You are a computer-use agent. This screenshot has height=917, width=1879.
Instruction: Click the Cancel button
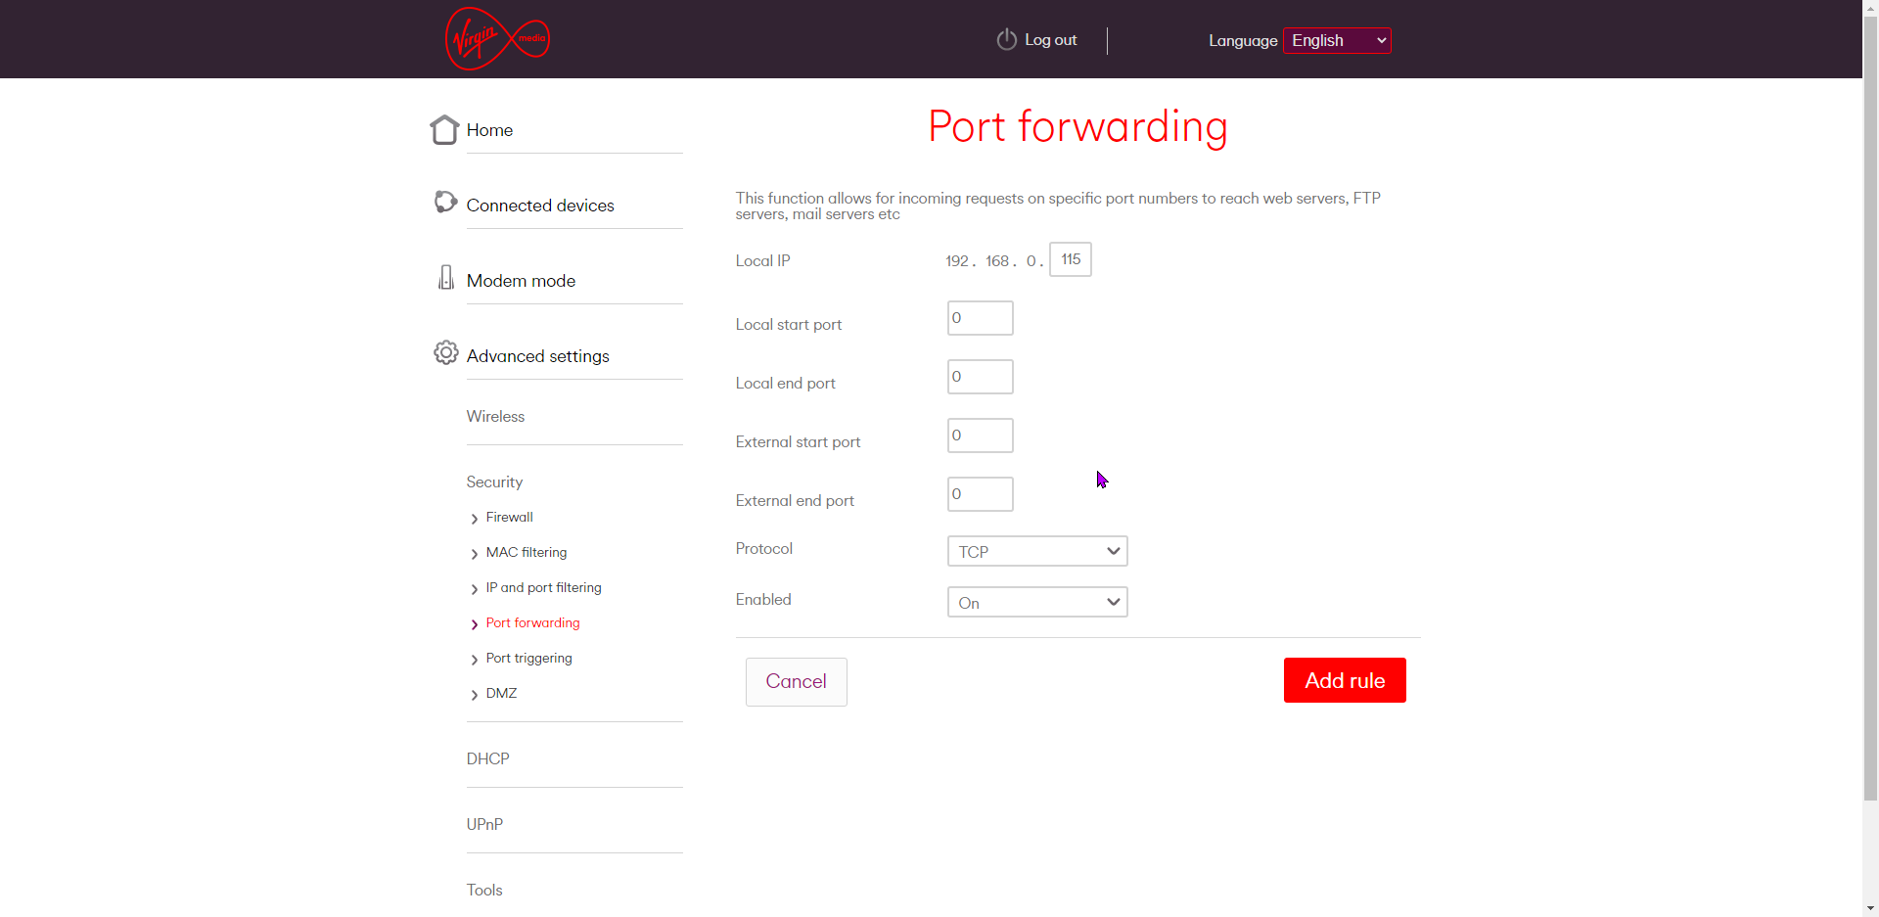(797, 682)
